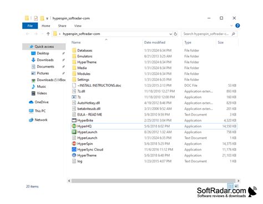
Task: Click the HyperTheme application icon
Action: 74,155
